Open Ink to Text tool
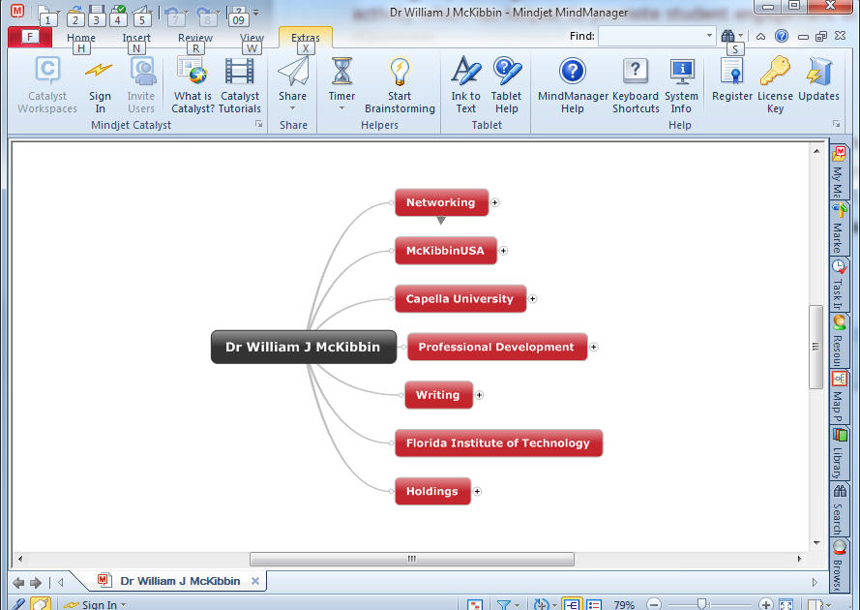Screen dimensions: 860x610 (x=465, y=83)
